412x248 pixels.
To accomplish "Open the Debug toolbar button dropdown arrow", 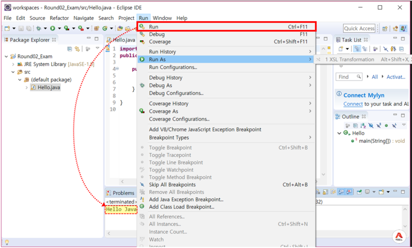I will coord(45,29).
